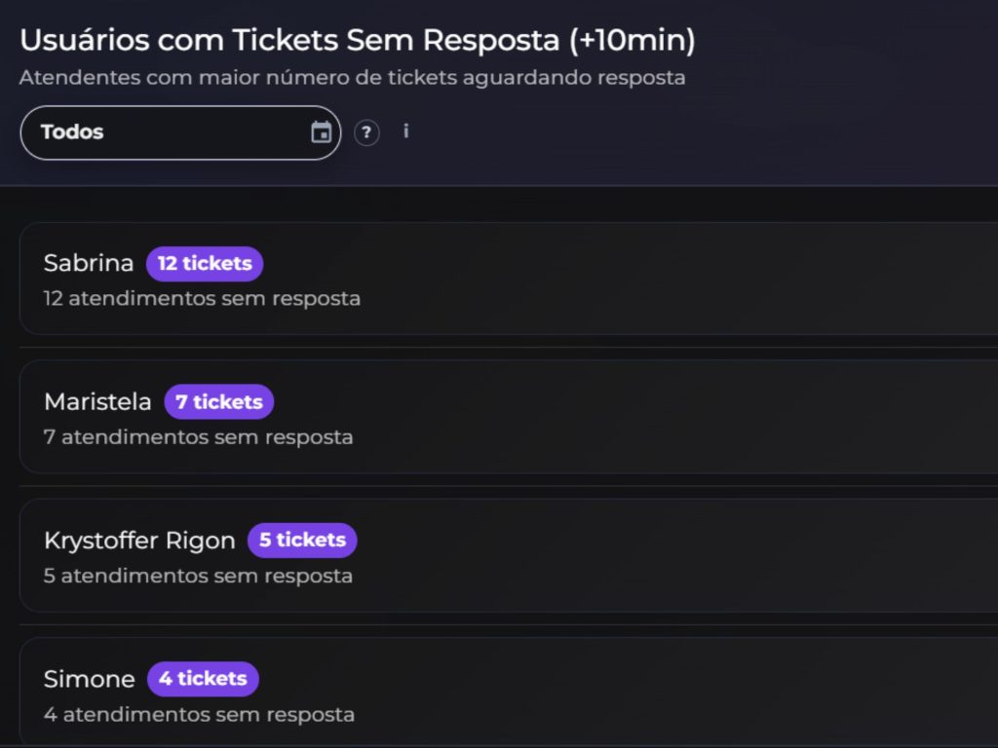Open Sabrina's attendant name
The width and height of the screenshot is (998, 748).
tap(89, 263)
